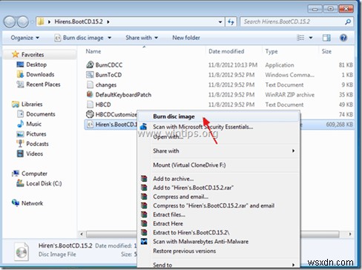Click Microsoft Security Essentials icon in menu
362x270 pixels.
(x=143, y=127)
